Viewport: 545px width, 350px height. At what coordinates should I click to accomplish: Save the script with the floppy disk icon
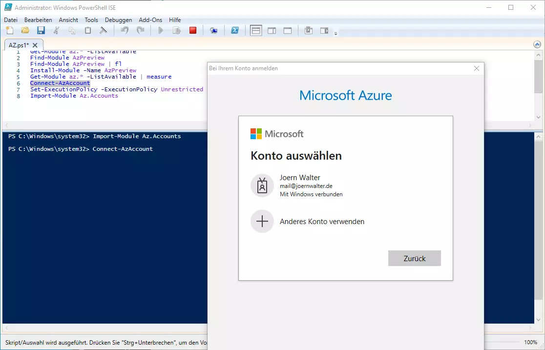pyautogui.click(x=41, y=30)
